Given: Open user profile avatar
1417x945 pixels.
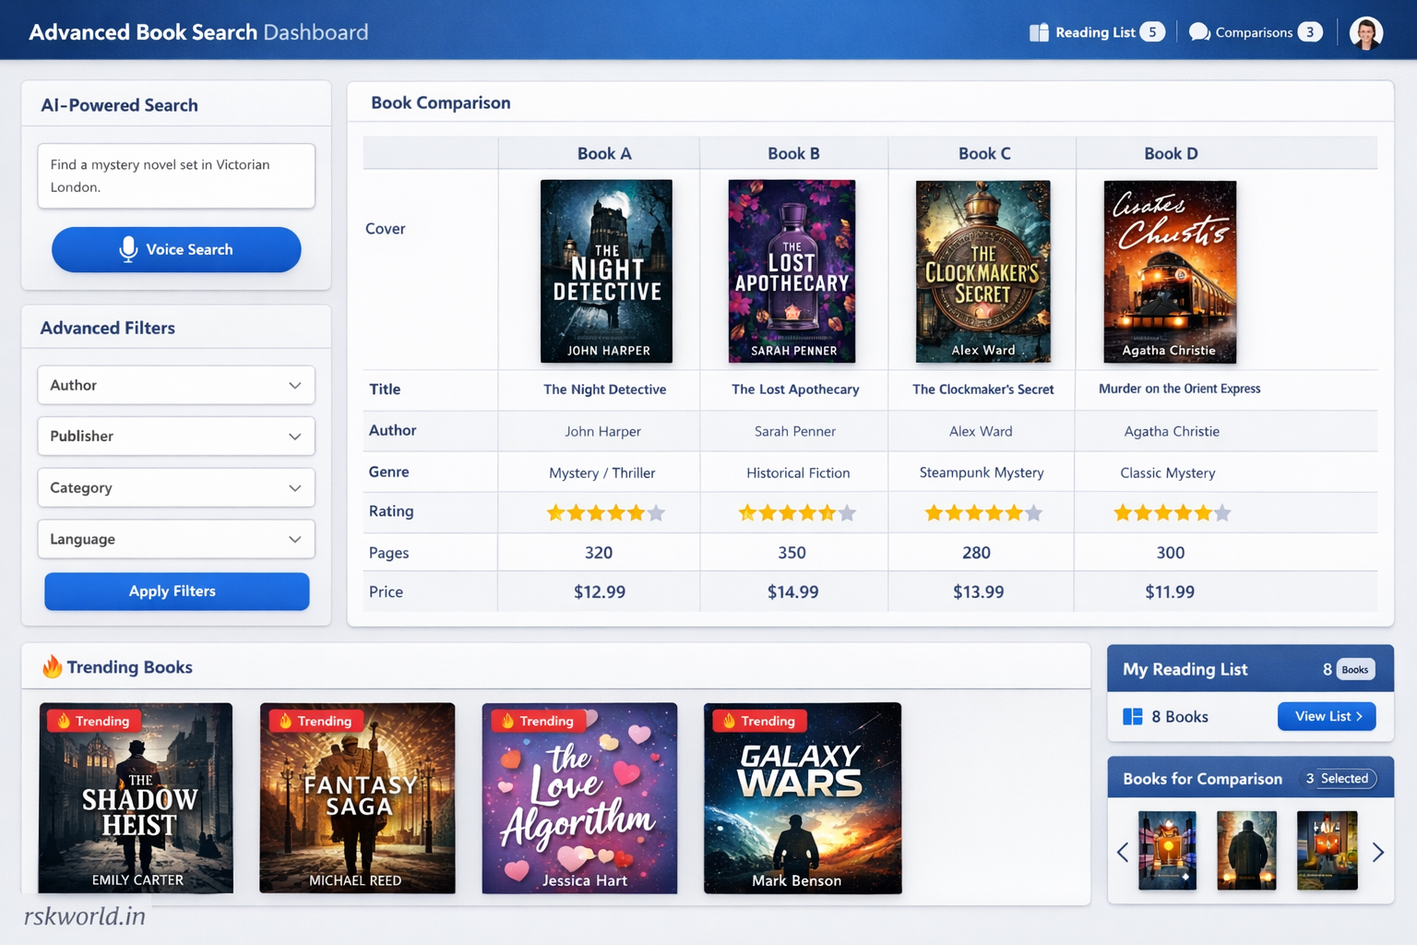Looking at the screenshot, I should point(1366,32).
